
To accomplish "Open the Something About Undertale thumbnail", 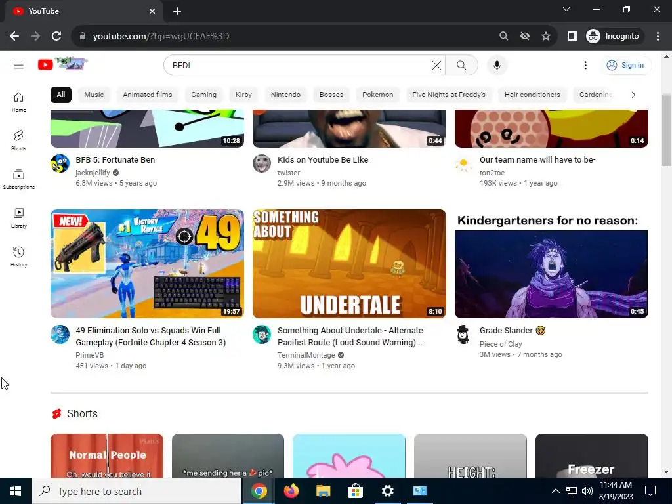I will pyautogui.click(x=349, y=264).
